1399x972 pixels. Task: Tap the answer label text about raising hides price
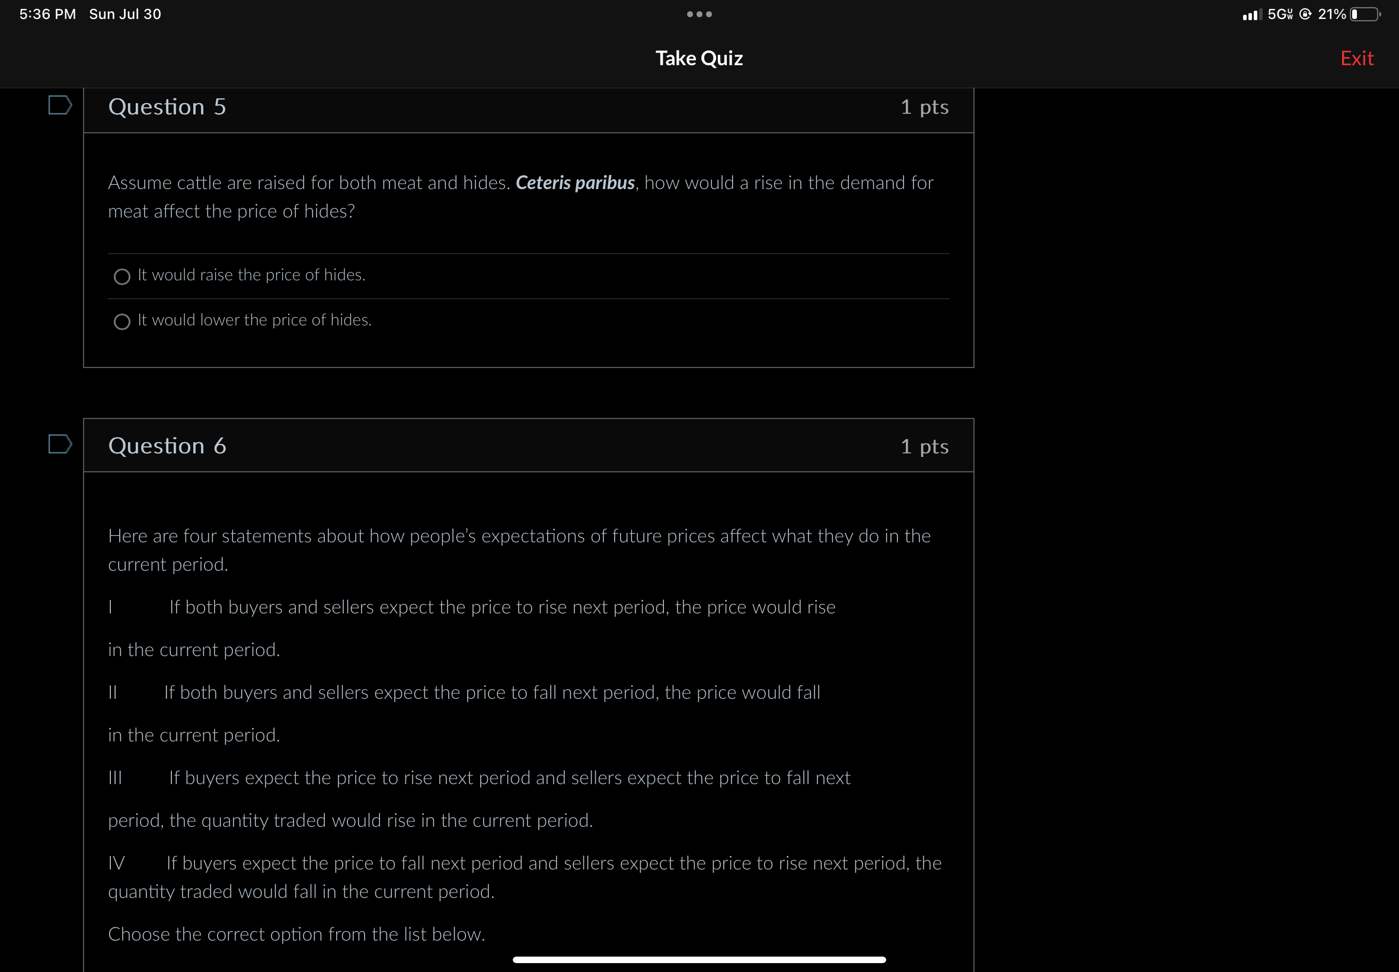[251, 275]
